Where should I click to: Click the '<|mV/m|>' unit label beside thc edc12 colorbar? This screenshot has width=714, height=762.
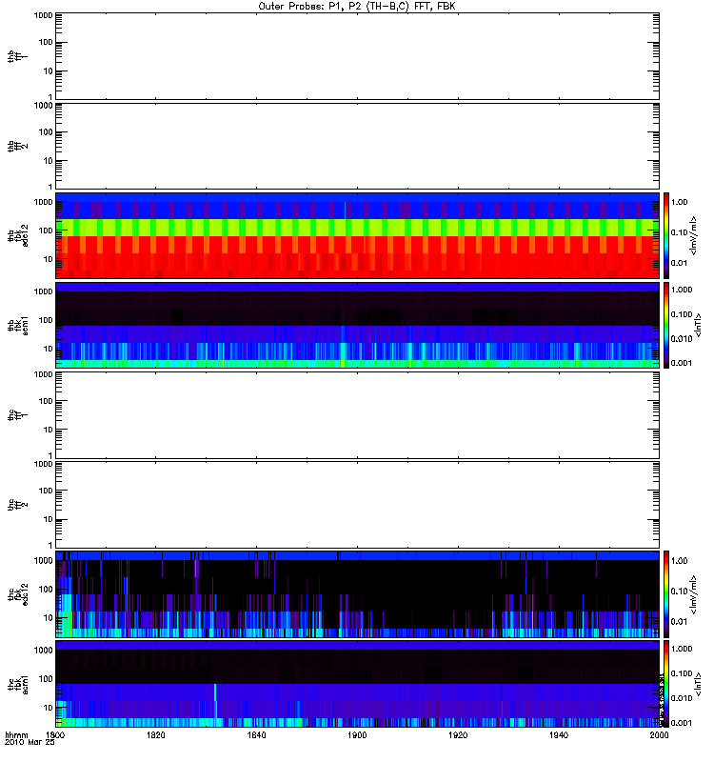pos(694,594)
